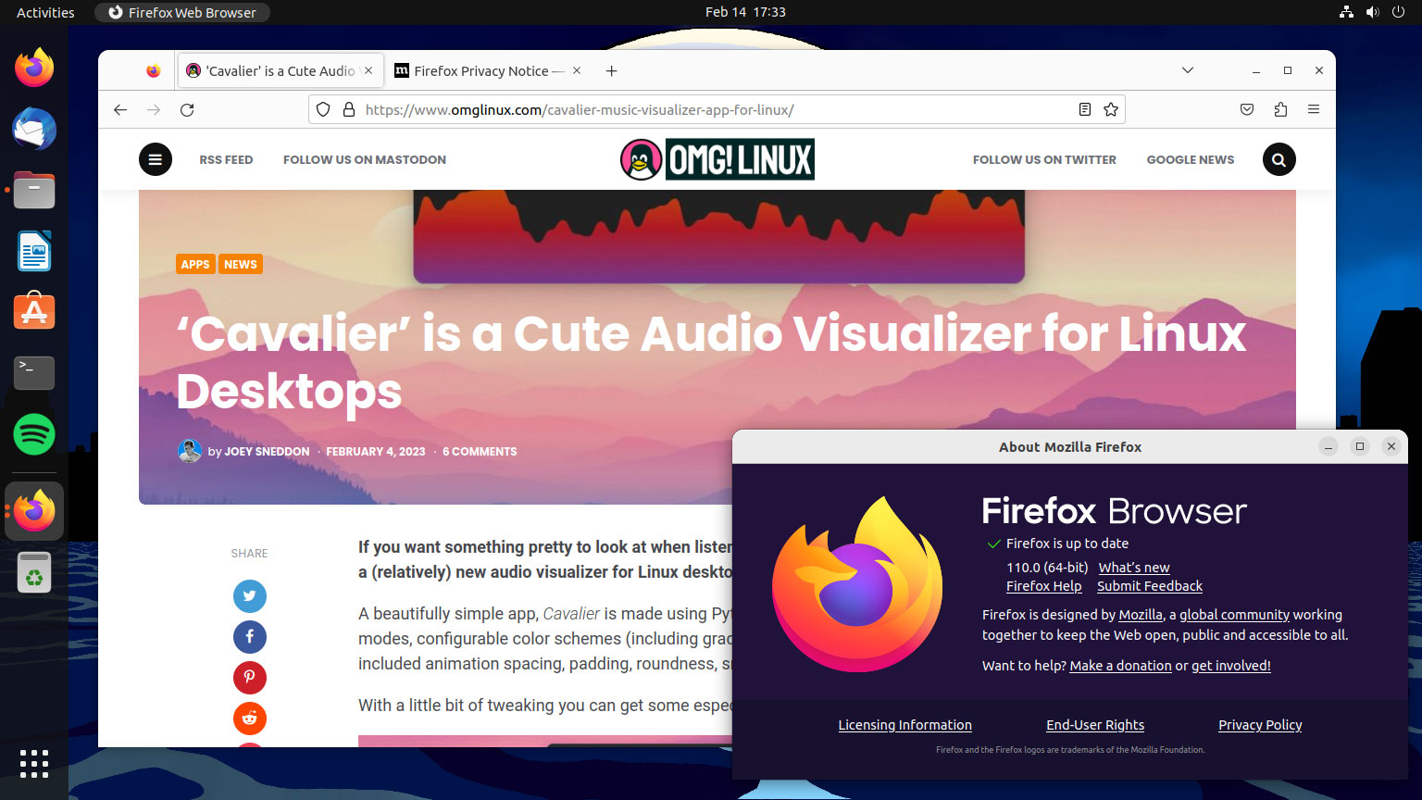Viewport: 1422px width, 800px height.
Task: Open a new tab with the plus button
Action: pyautogui.click(x=611, y=70)
